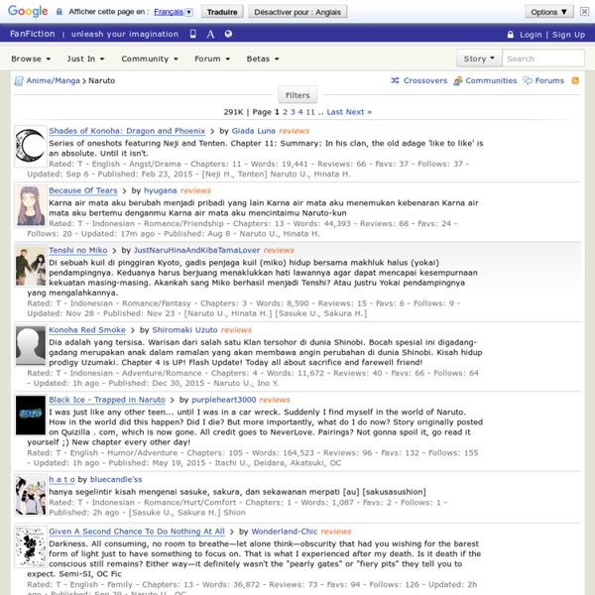
Task: Click the Login link
Action: (531, 35)
